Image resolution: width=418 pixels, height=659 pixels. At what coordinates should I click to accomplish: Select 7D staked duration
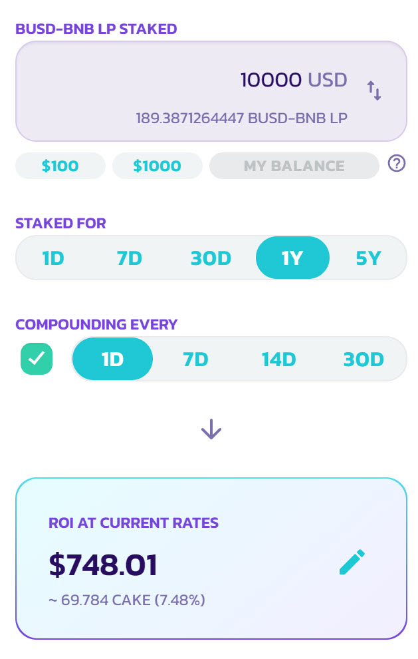click(130, 258)
